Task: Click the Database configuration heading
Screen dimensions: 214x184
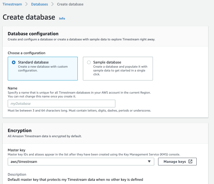Action: pyautogui.click(x=33, y=34)
